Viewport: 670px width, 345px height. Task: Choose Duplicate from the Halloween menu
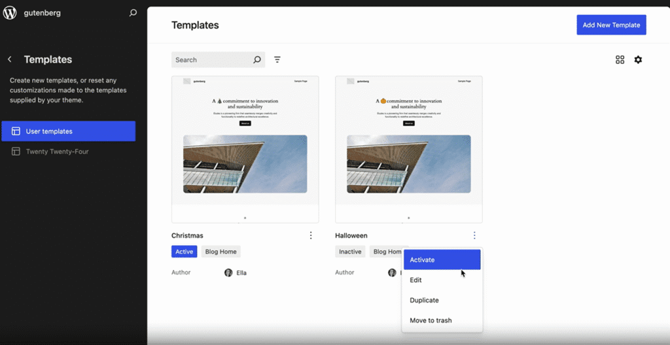[442, 300]
